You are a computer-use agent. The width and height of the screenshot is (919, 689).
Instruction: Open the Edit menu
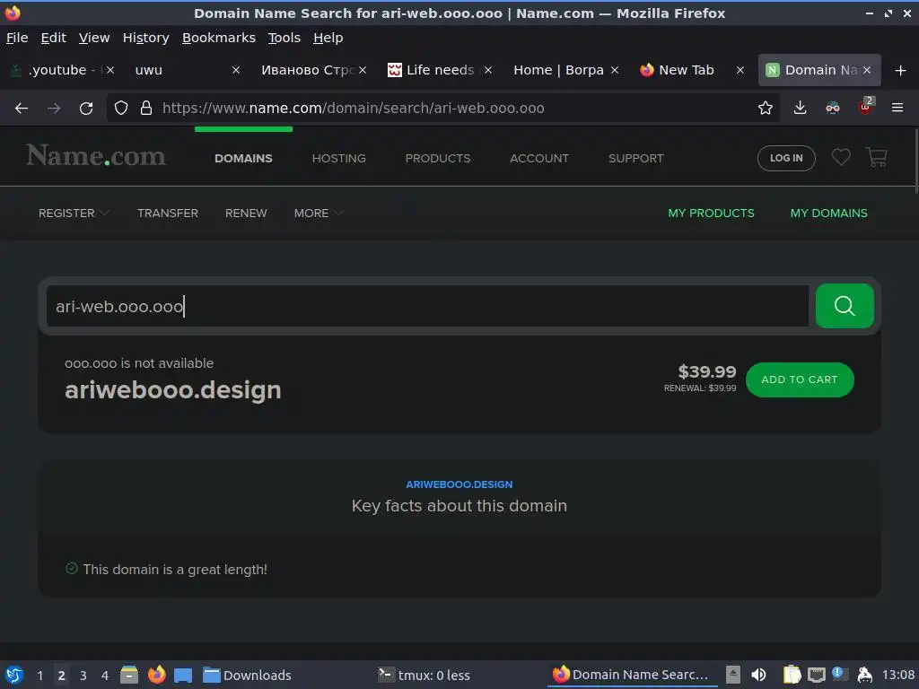click(x=53, y=38)
